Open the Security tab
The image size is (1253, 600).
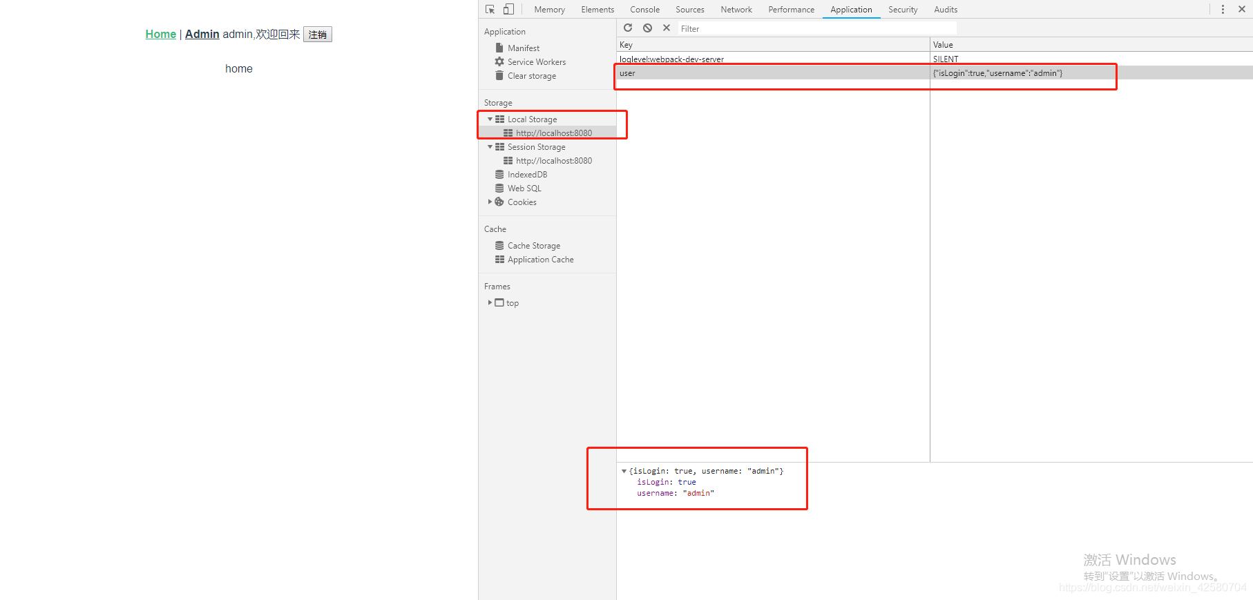[903, 10]
